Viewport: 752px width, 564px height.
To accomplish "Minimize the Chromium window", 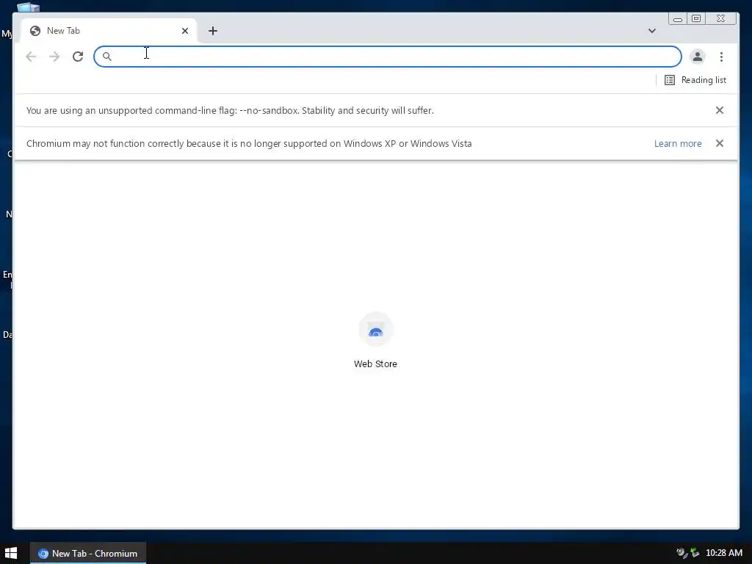I will pyautogui.click(x=678, y=18).
